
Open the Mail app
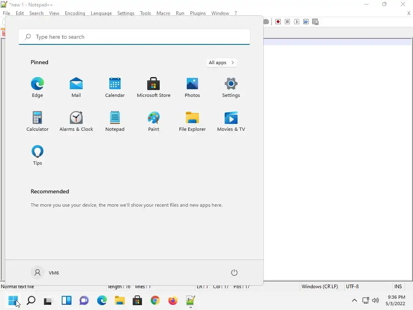coord(76,88)
